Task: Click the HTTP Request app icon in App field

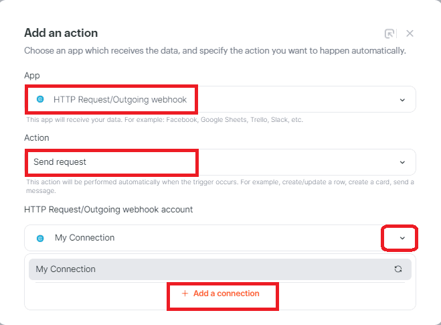Action: coord(40,99)
